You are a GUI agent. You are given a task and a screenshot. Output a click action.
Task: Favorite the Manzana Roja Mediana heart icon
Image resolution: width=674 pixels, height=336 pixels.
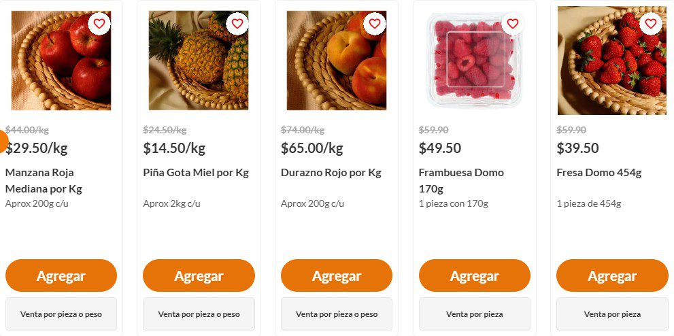pyautogui.click(x=99, y=24)
